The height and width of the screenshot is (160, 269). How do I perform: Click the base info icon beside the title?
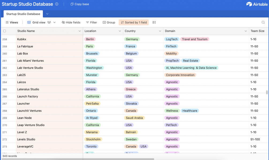pyautogui.click(x=57, y=4)
